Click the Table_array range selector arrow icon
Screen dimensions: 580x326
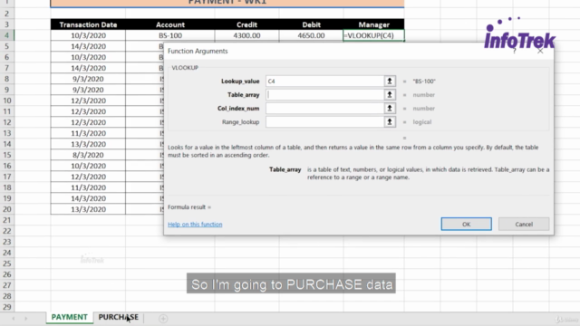(390, 94)
